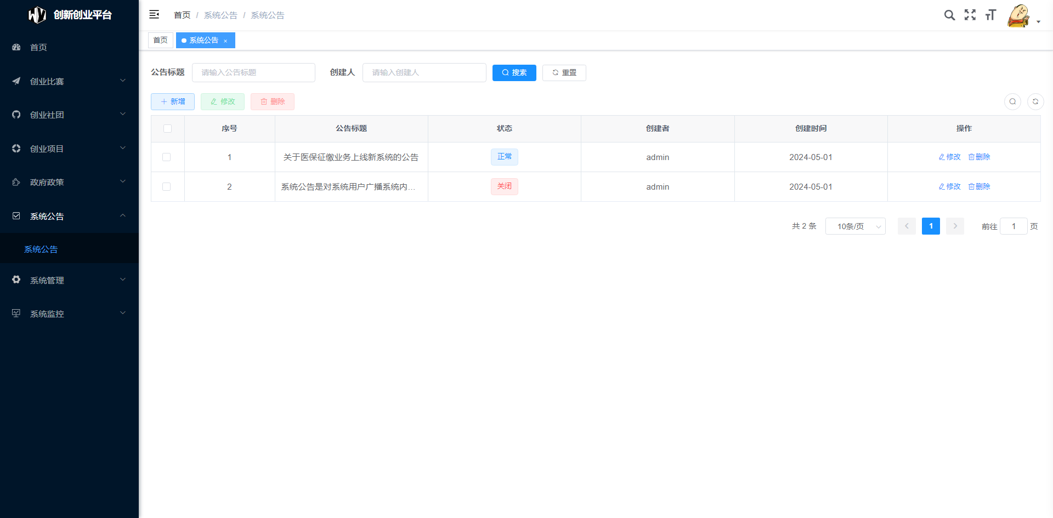Click title 关于医保征缴业务上线新系统的公告
Viewport: 1053px width, 518px height.
click(351, 157)
